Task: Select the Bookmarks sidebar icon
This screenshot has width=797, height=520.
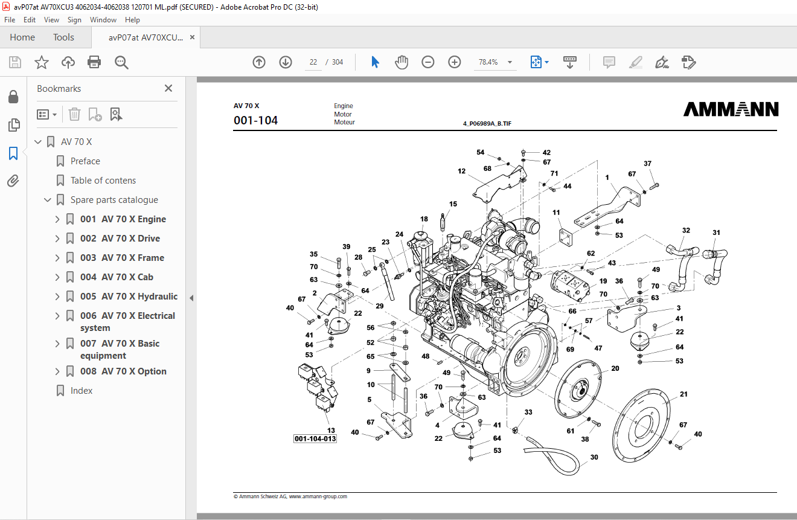Action: tap(13, 153)
